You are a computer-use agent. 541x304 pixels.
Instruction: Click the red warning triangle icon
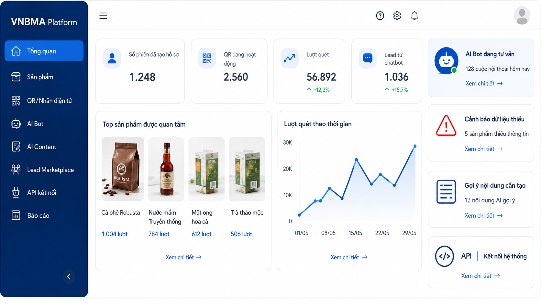coord(446,126)
